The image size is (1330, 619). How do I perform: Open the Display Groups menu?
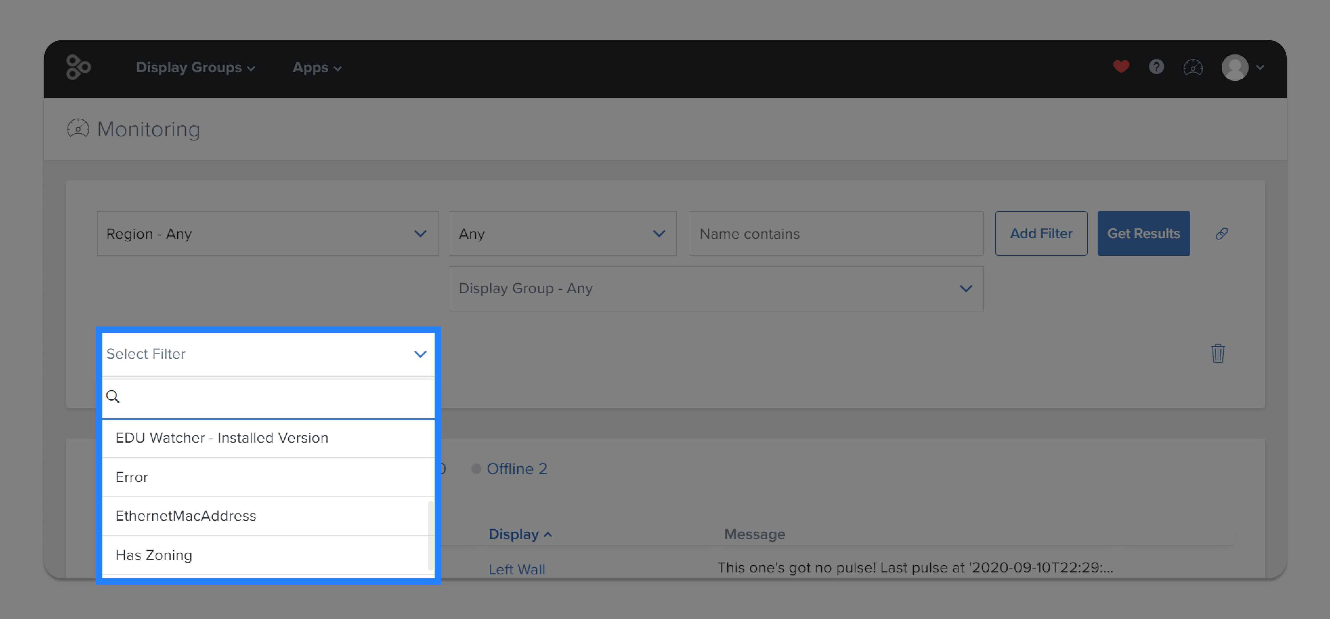[x=195, y=68]
